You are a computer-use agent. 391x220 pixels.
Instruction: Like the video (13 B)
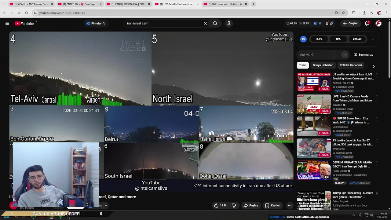(220, 205)
